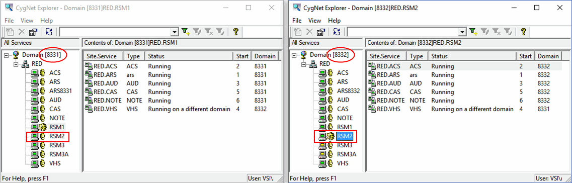
Task: Sort by Status column in RSM2 window
Action: tap(472, 56)
